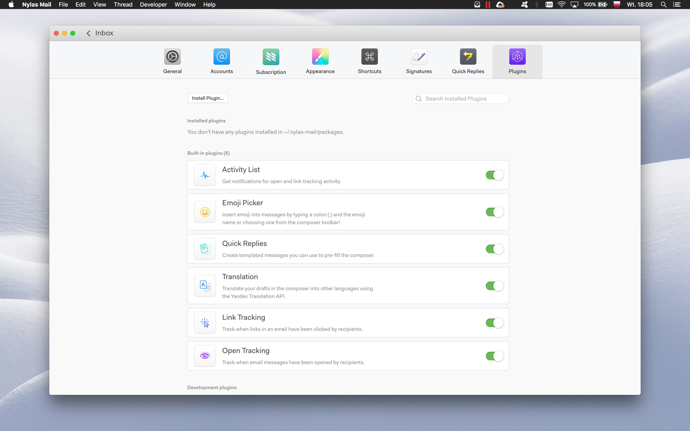
Task: Open the Developer menu
Action: tap(153, 4)
